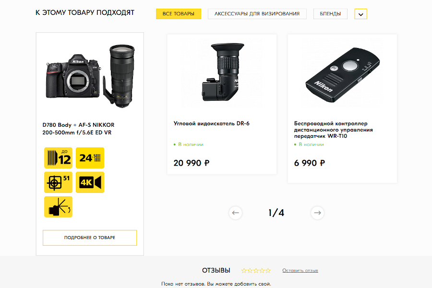Click the 51 focus points icon
The image size is (432, 288).
(58, 182)
